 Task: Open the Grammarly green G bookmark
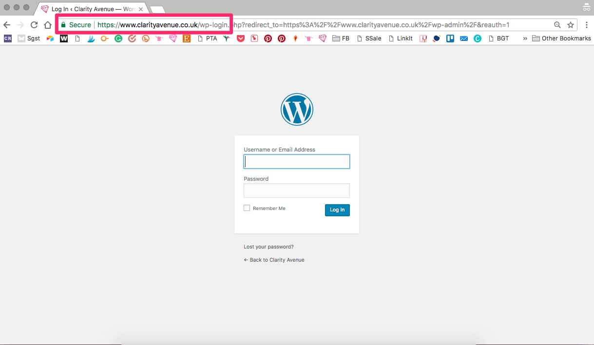pyautogui.click(x=118, y=38)
